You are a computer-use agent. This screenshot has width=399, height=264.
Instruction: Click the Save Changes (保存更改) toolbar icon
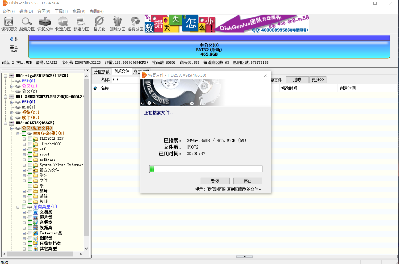[9, 24]
